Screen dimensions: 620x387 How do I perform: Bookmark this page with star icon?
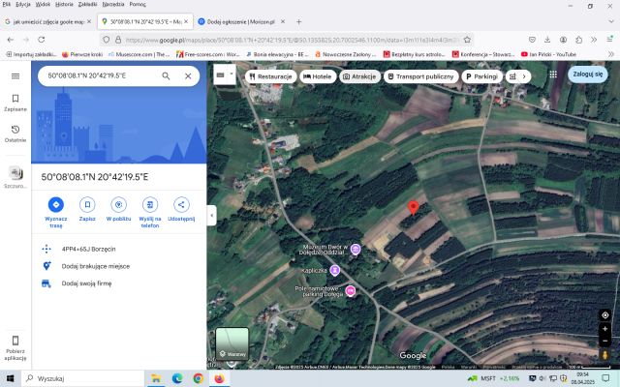[467, 40]
